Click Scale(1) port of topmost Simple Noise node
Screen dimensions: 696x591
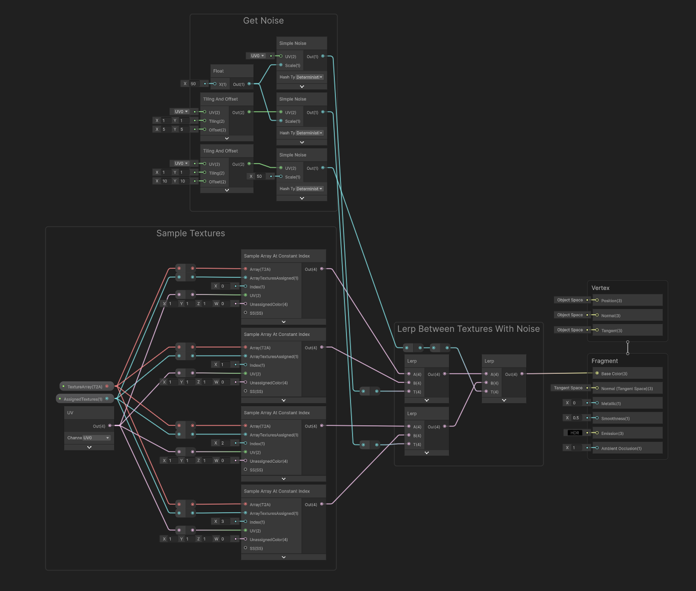click(281, 65)
